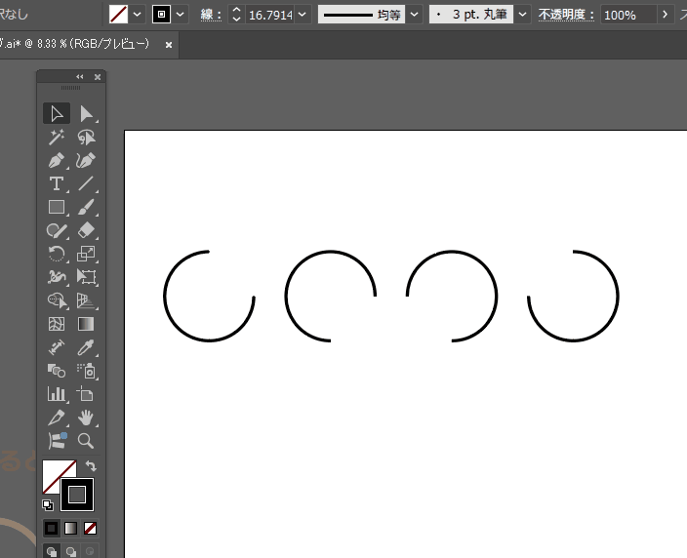This screenshot has width=687, height=558.
Task: Click the 不透明度 opacity link
Action: point(566,15)
